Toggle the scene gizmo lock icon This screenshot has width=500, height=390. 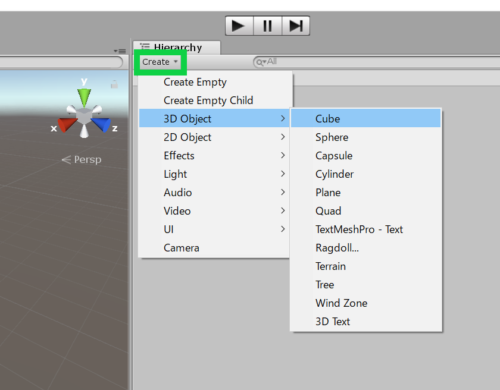coord(114,85)
